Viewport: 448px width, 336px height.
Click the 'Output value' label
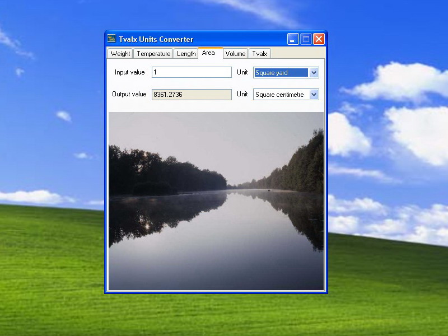129,94
